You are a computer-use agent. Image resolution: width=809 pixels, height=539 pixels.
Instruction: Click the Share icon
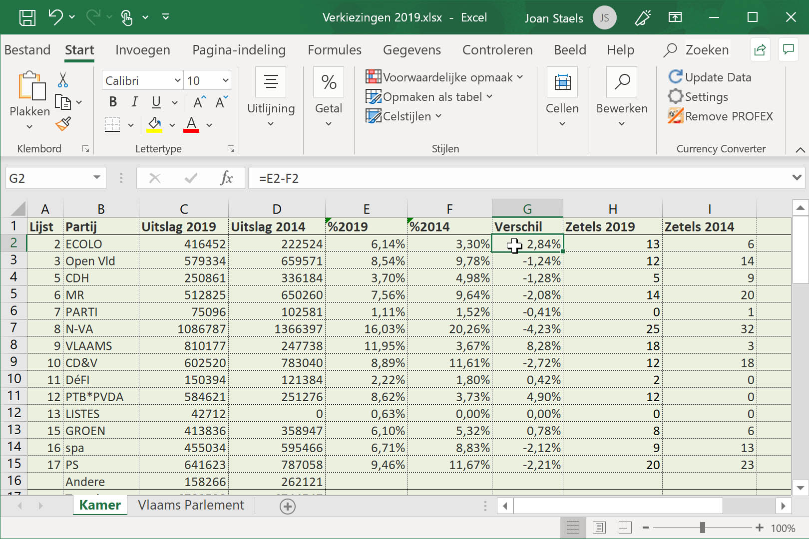coord(760,49)
